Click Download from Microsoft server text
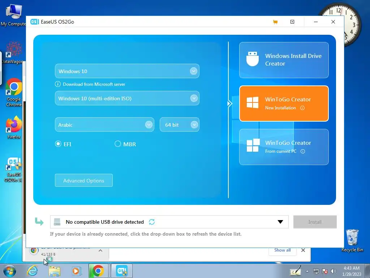 (94, 84)
